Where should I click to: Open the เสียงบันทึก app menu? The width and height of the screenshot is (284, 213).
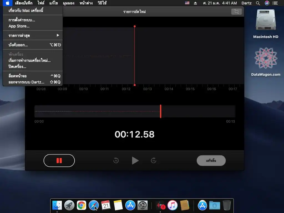pyautogui.click(x=24, y=3)
